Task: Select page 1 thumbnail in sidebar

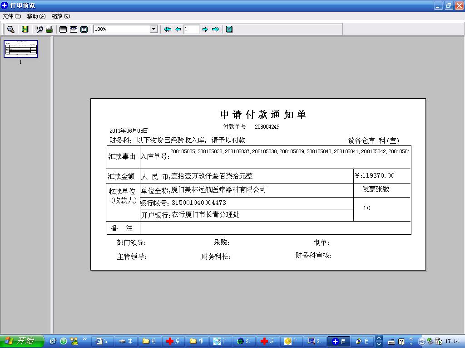Action: tap(21, 49)
